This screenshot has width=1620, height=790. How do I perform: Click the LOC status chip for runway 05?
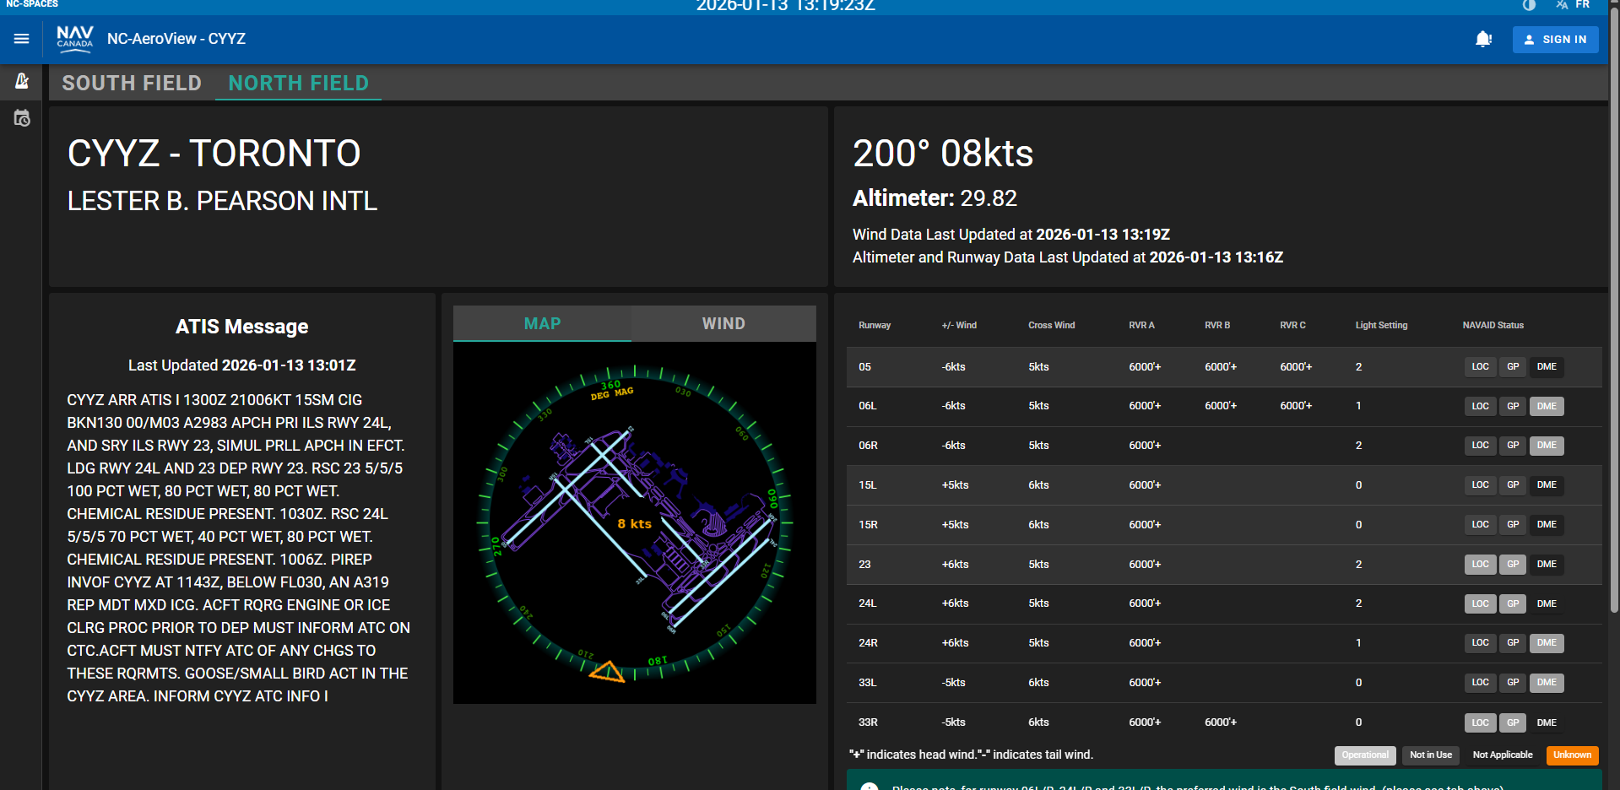[1479, 366]
